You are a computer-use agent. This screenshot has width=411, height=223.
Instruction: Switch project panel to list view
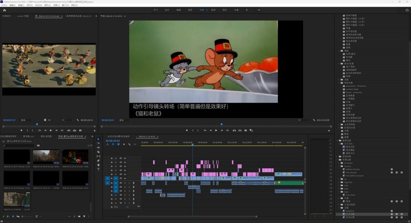tap(8, 216)
